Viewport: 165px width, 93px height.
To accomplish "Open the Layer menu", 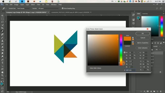I will [x=22, y=5].
